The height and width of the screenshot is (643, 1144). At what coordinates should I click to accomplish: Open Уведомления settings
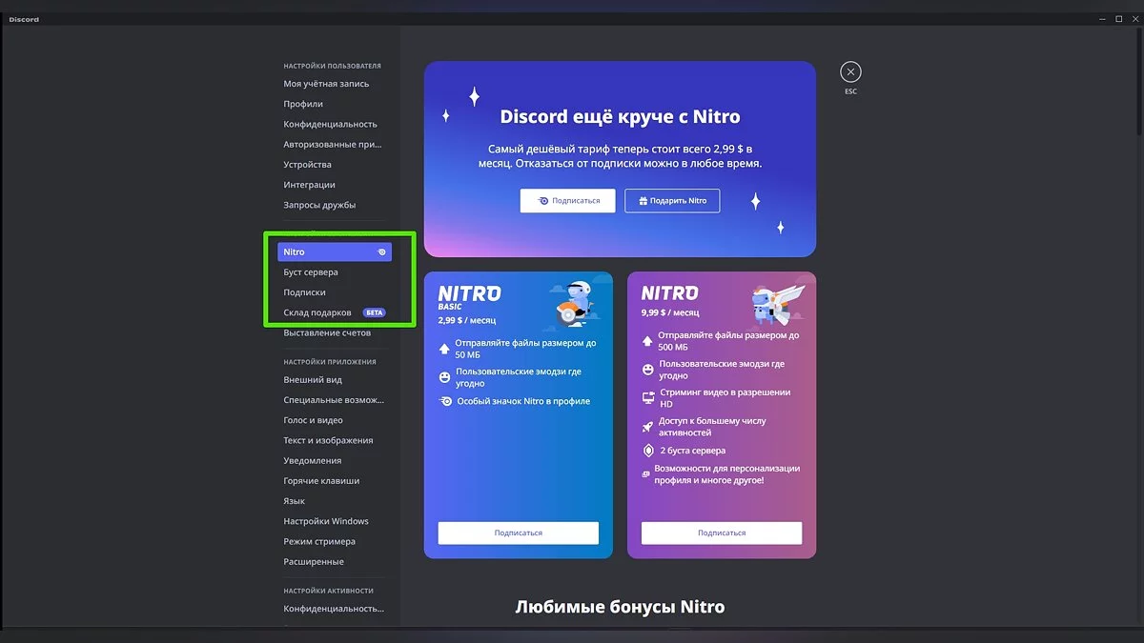[312, 461]
